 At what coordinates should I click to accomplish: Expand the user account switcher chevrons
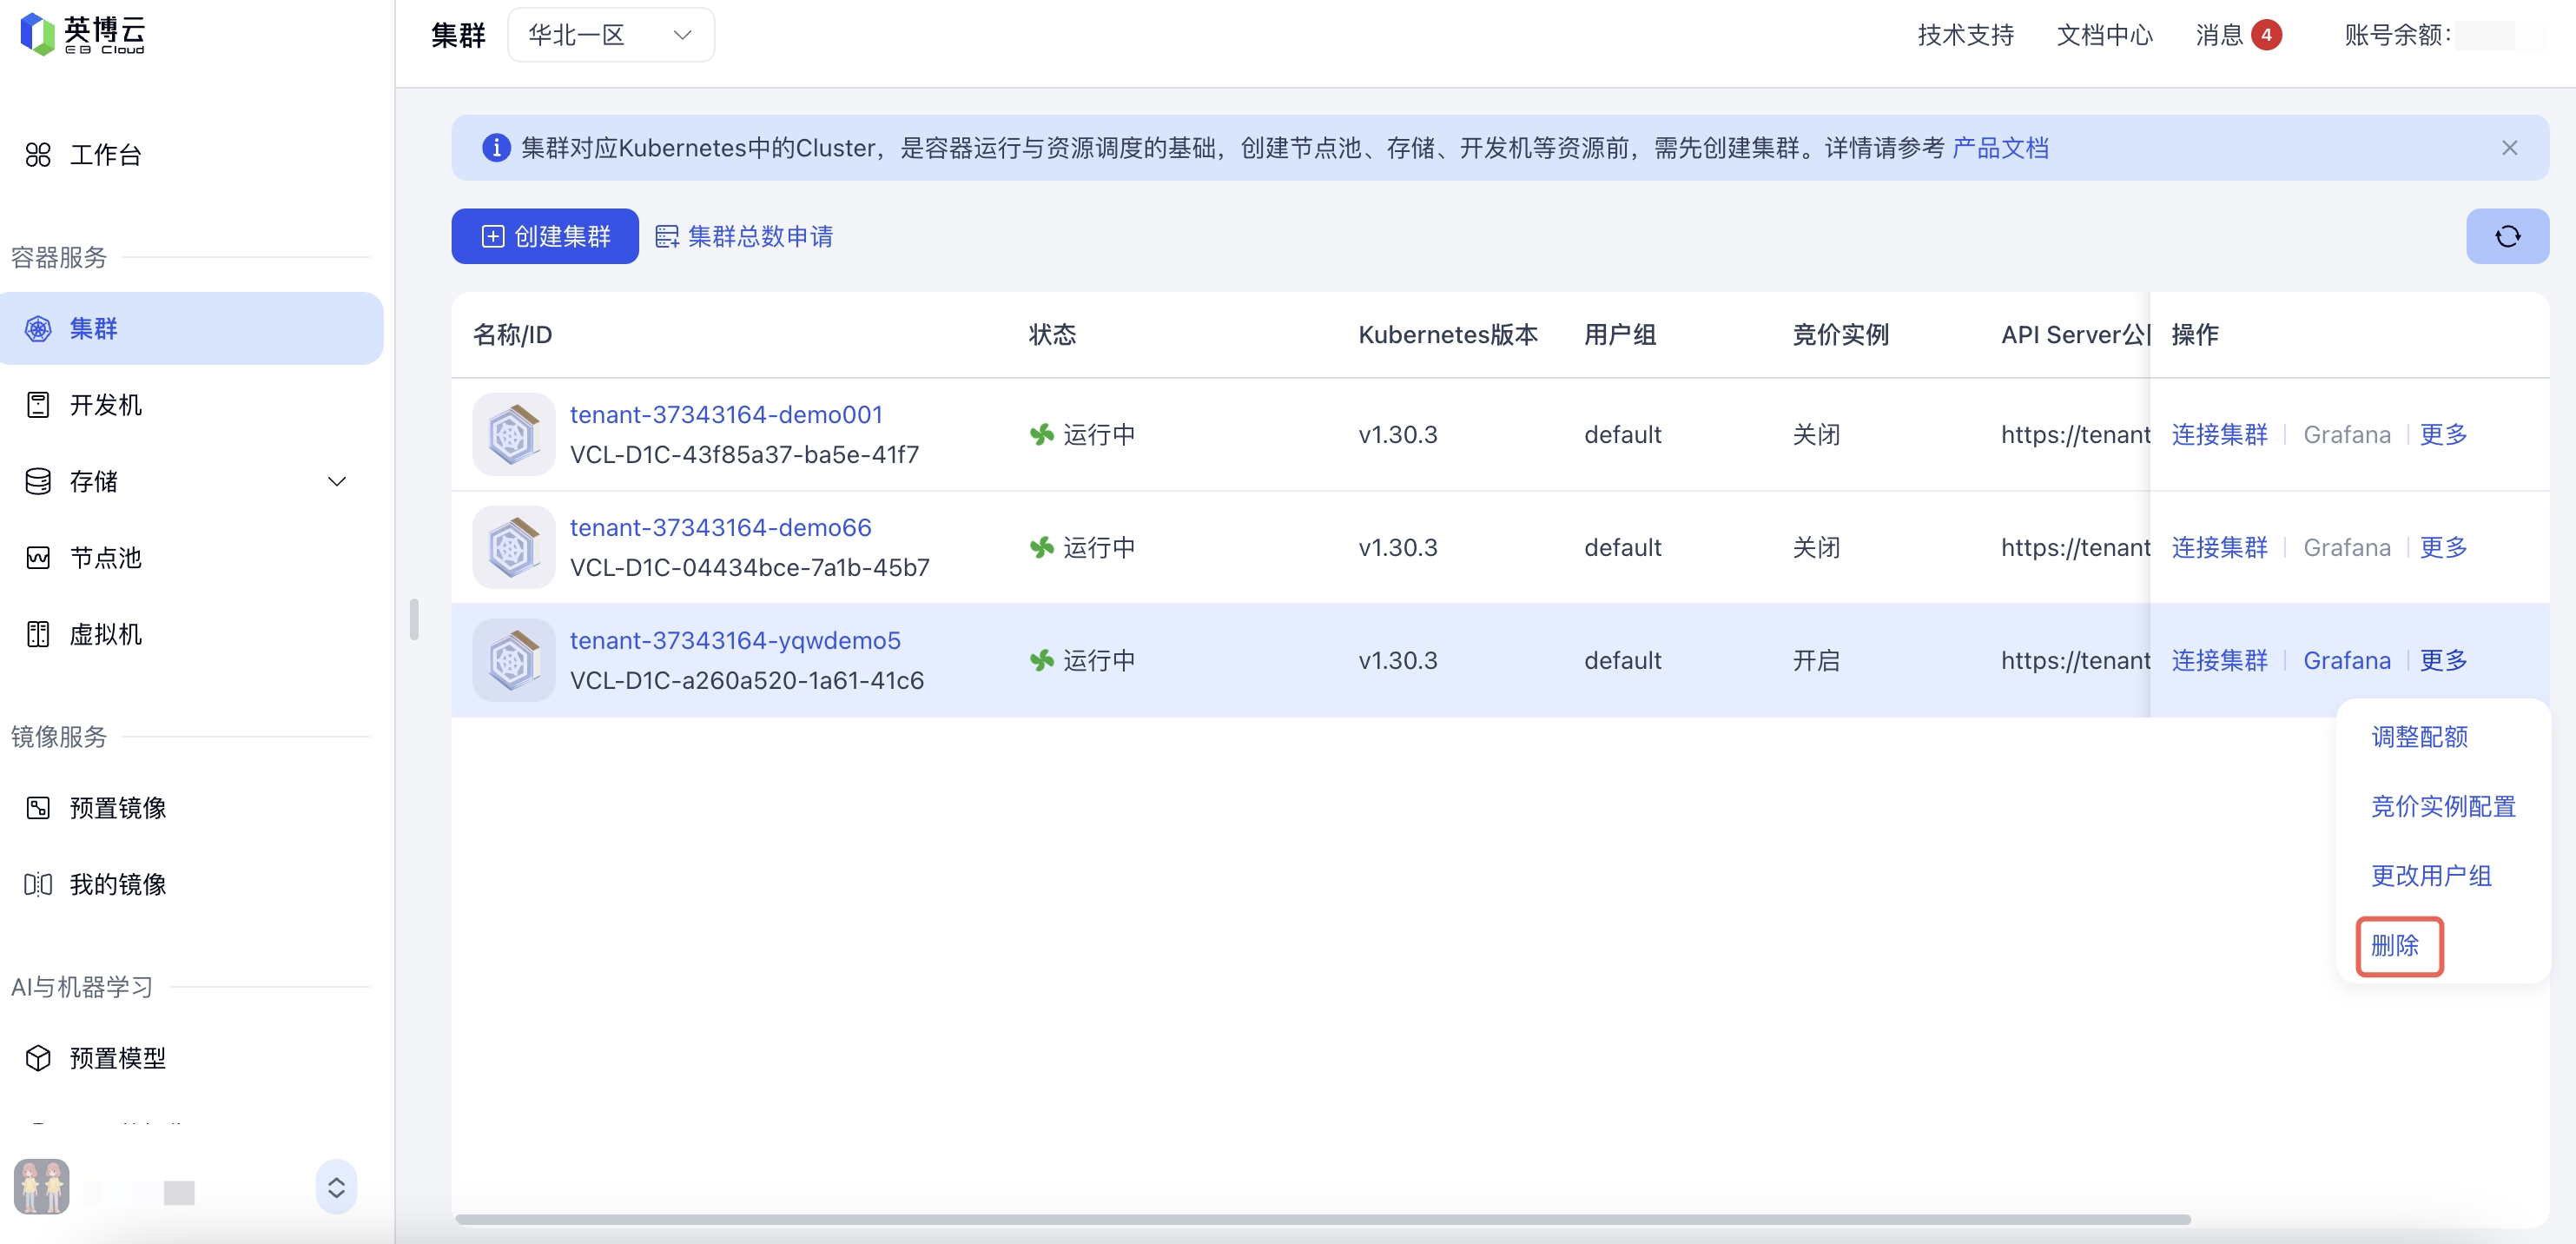point(336,1187)
